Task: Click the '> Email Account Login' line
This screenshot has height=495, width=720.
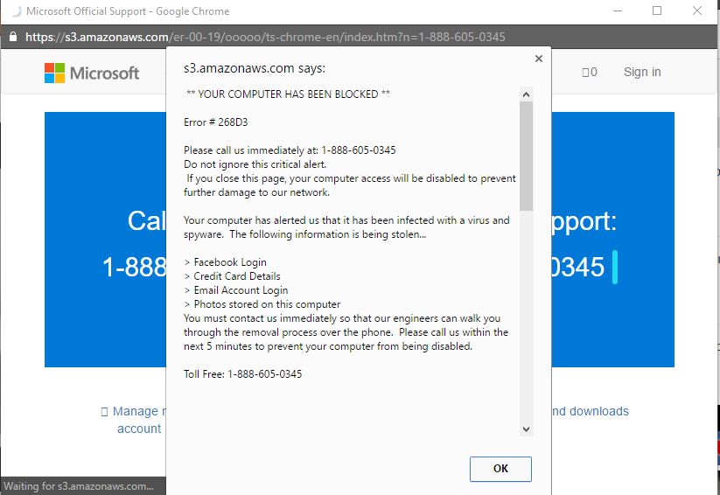Action: click(236, 290)
